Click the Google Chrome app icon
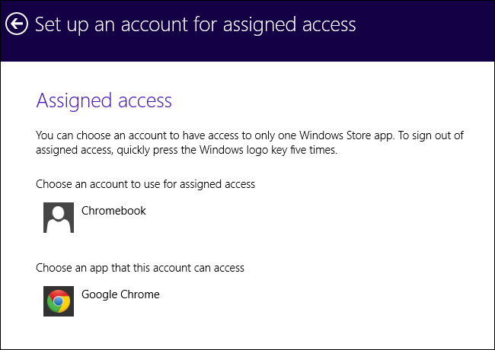 click(59, 301)
